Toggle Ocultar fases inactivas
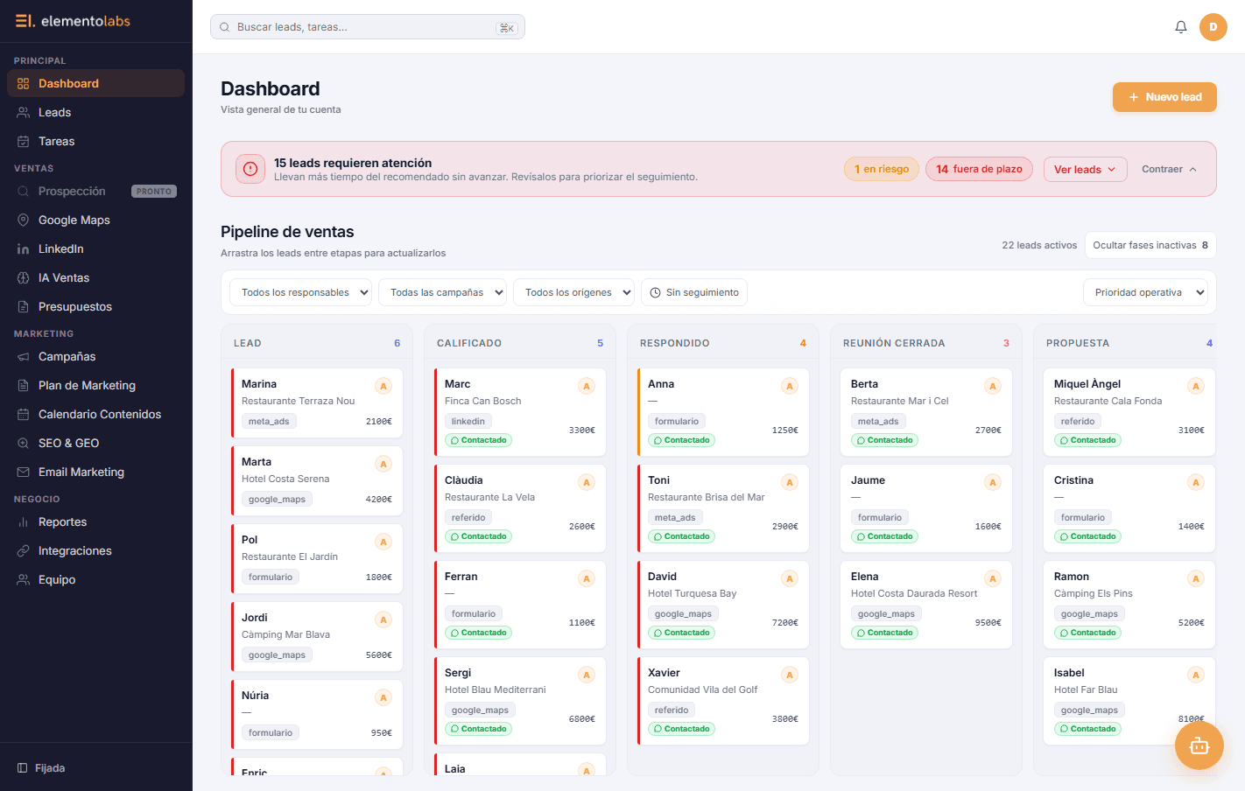The image size is (1245, 791). point(1150,246)
